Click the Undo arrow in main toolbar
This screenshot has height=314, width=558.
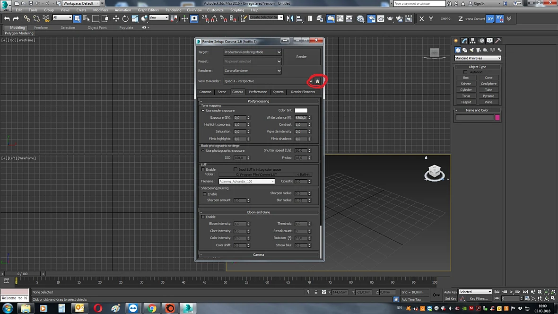point(7,18)
